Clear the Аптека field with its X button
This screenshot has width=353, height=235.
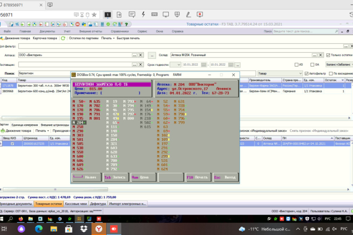pos(140,55)
